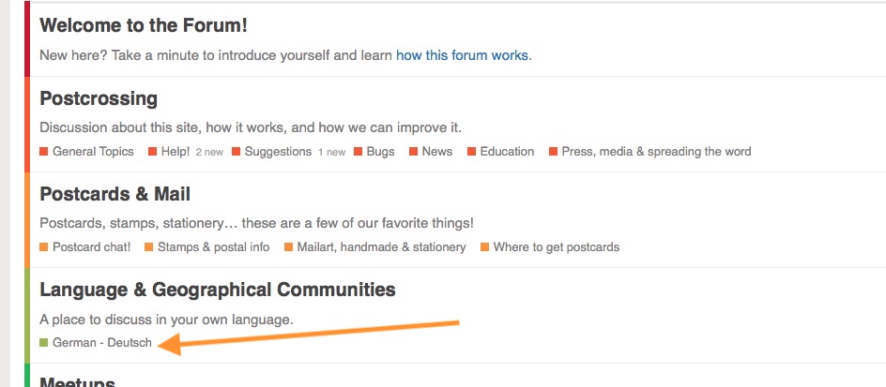Image resolution: width=886 pixels, height=387 pixels.
Task: Open Where to get postcards subcategory
Action: 556,247
